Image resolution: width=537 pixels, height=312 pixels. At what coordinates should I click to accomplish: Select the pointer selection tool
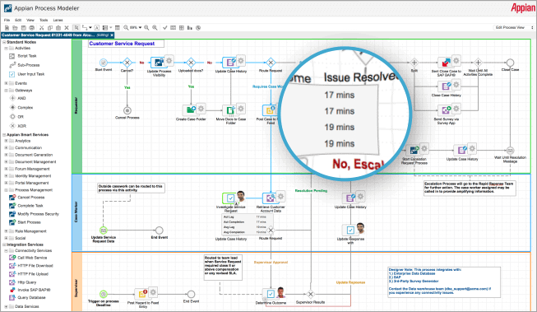point(76,27)
